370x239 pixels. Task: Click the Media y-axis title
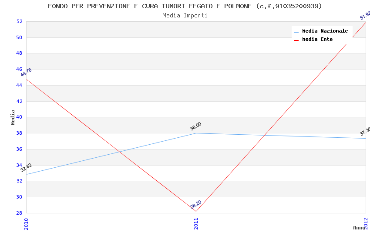[13, 117]
